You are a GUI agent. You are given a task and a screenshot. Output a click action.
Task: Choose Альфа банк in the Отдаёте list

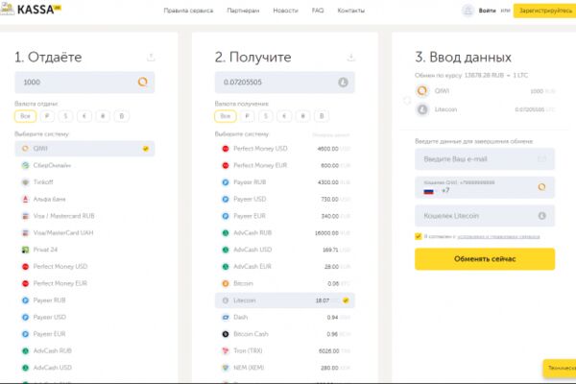(84, 199)
